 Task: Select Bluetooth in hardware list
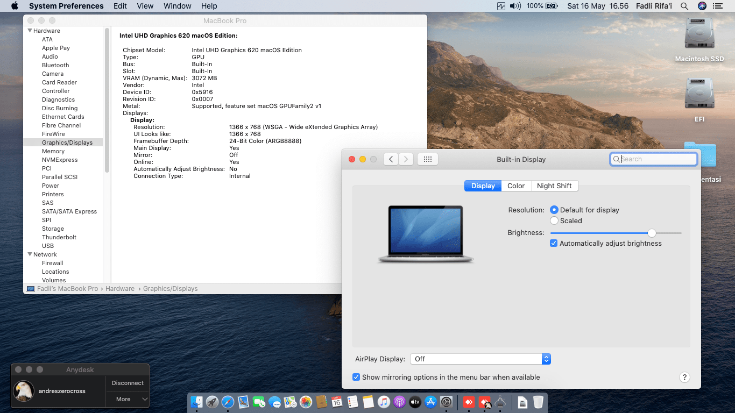click(x=55, y=65)
